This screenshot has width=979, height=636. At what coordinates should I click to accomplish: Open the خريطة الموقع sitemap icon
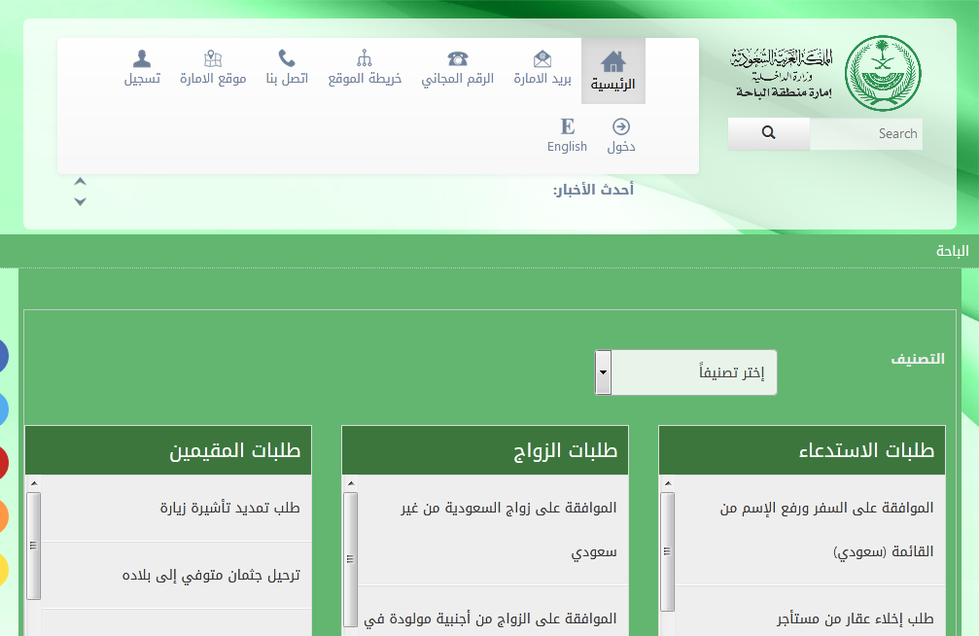(365, 58)
